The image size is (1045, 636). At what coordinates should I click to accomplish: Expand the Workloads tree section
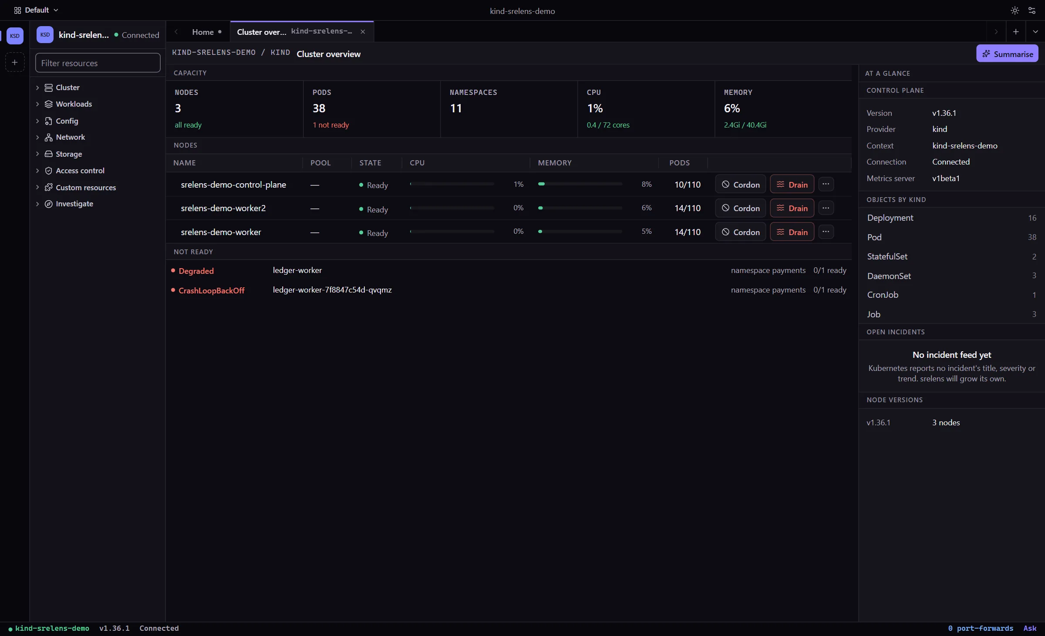coord(37,104)
